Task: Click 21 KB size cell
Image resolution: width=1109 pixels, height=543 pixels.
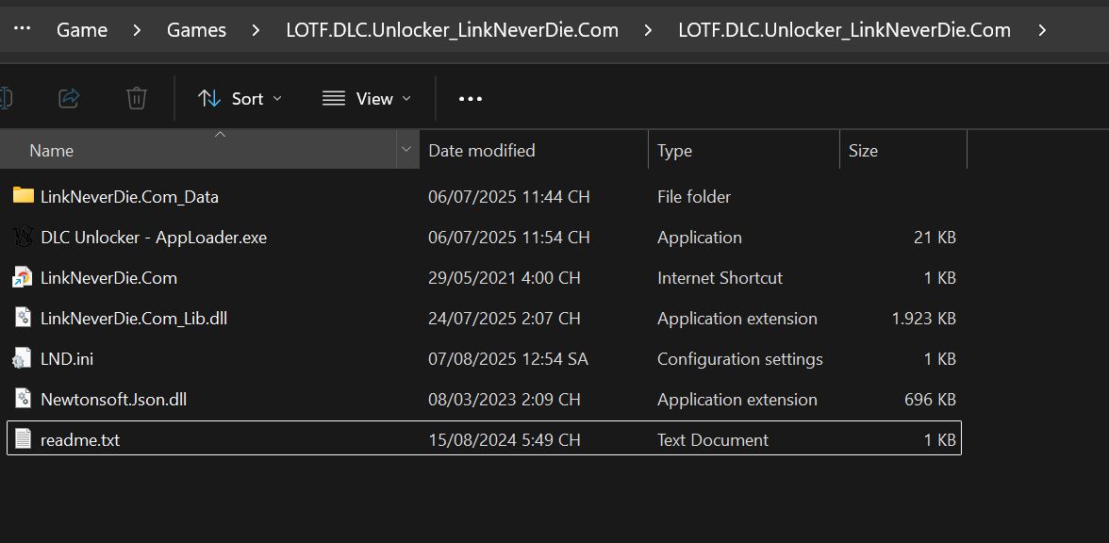Action: [935, 238]
